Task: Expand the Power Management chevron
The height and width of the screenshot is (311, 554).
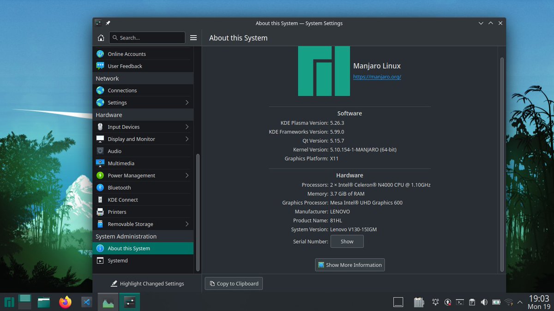Action: coord(187,175)
